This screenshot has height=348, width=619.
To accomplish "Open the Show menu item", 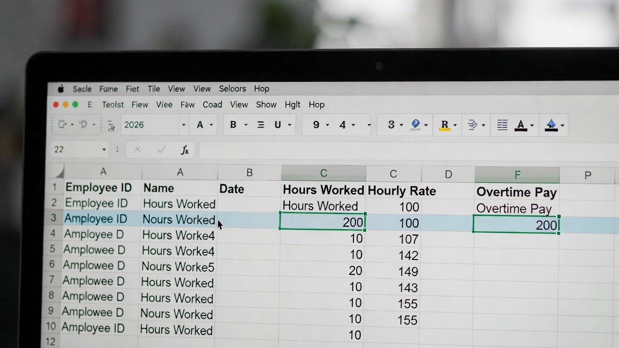I will coord(266,104).
